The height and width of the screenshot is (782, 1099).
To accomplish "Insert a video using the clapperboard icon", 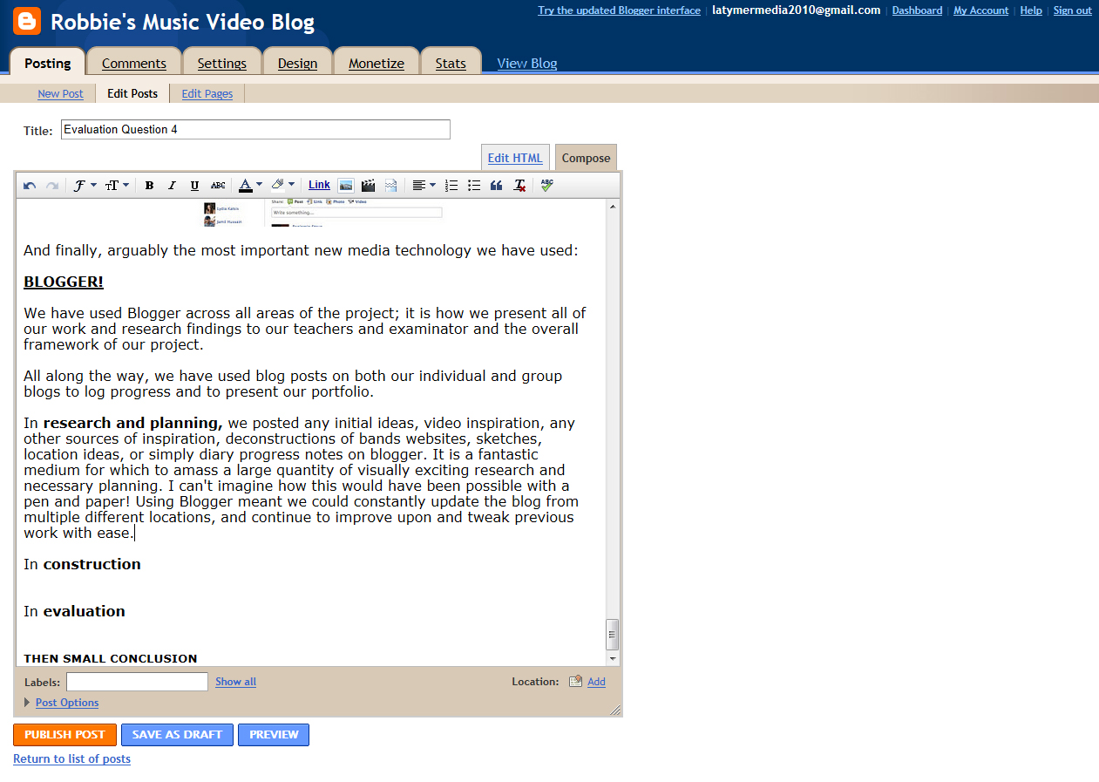I will (x=368, y=185).
